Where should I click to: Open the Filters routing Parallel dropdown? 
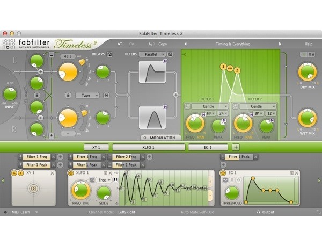(x=152, y=54)
